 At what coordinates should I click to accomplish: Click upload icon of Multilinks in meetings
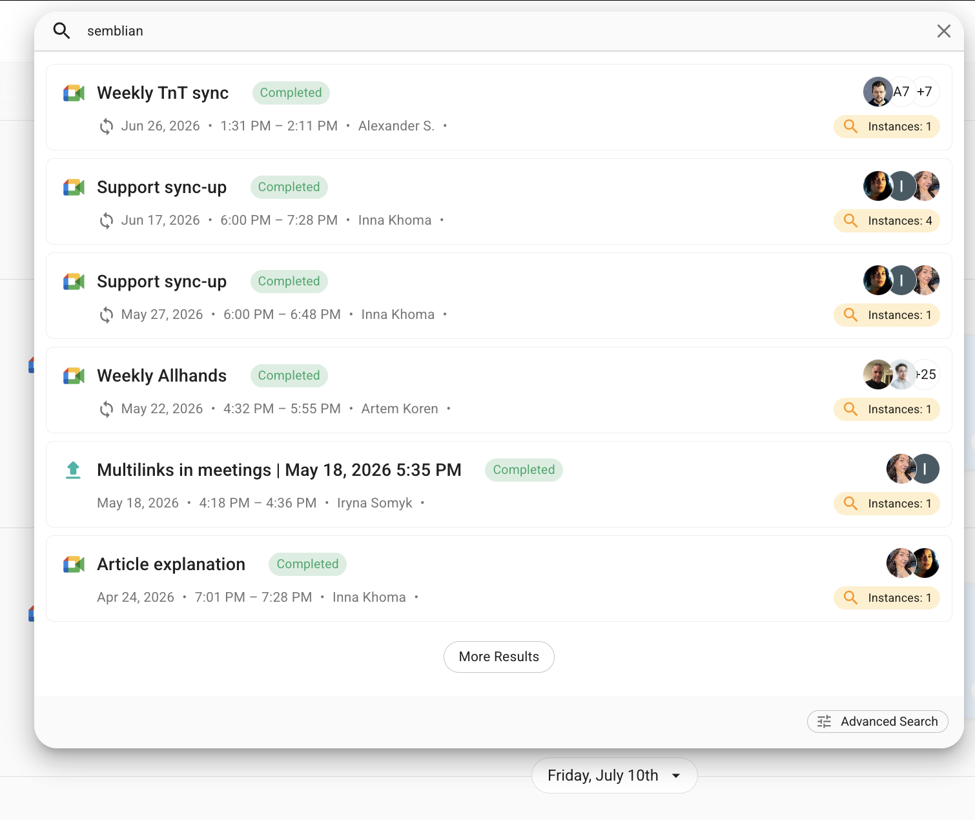point(74,470)
